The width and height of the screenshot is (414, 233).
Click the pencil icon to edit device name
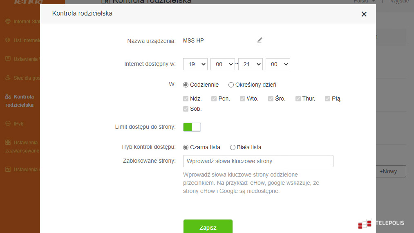click(260, 40)
